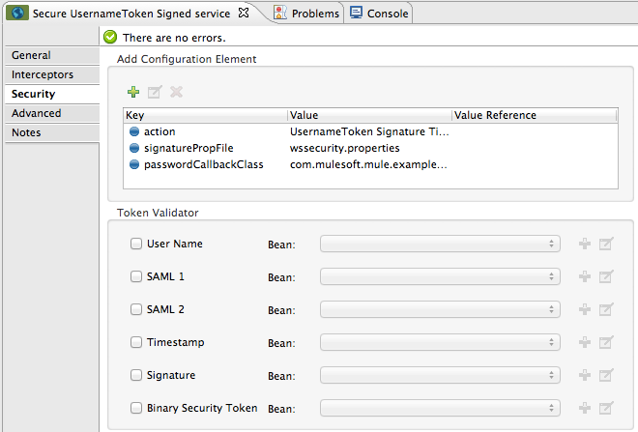Click the add bean icon beside Timestamp

click(x=584, y=343)
